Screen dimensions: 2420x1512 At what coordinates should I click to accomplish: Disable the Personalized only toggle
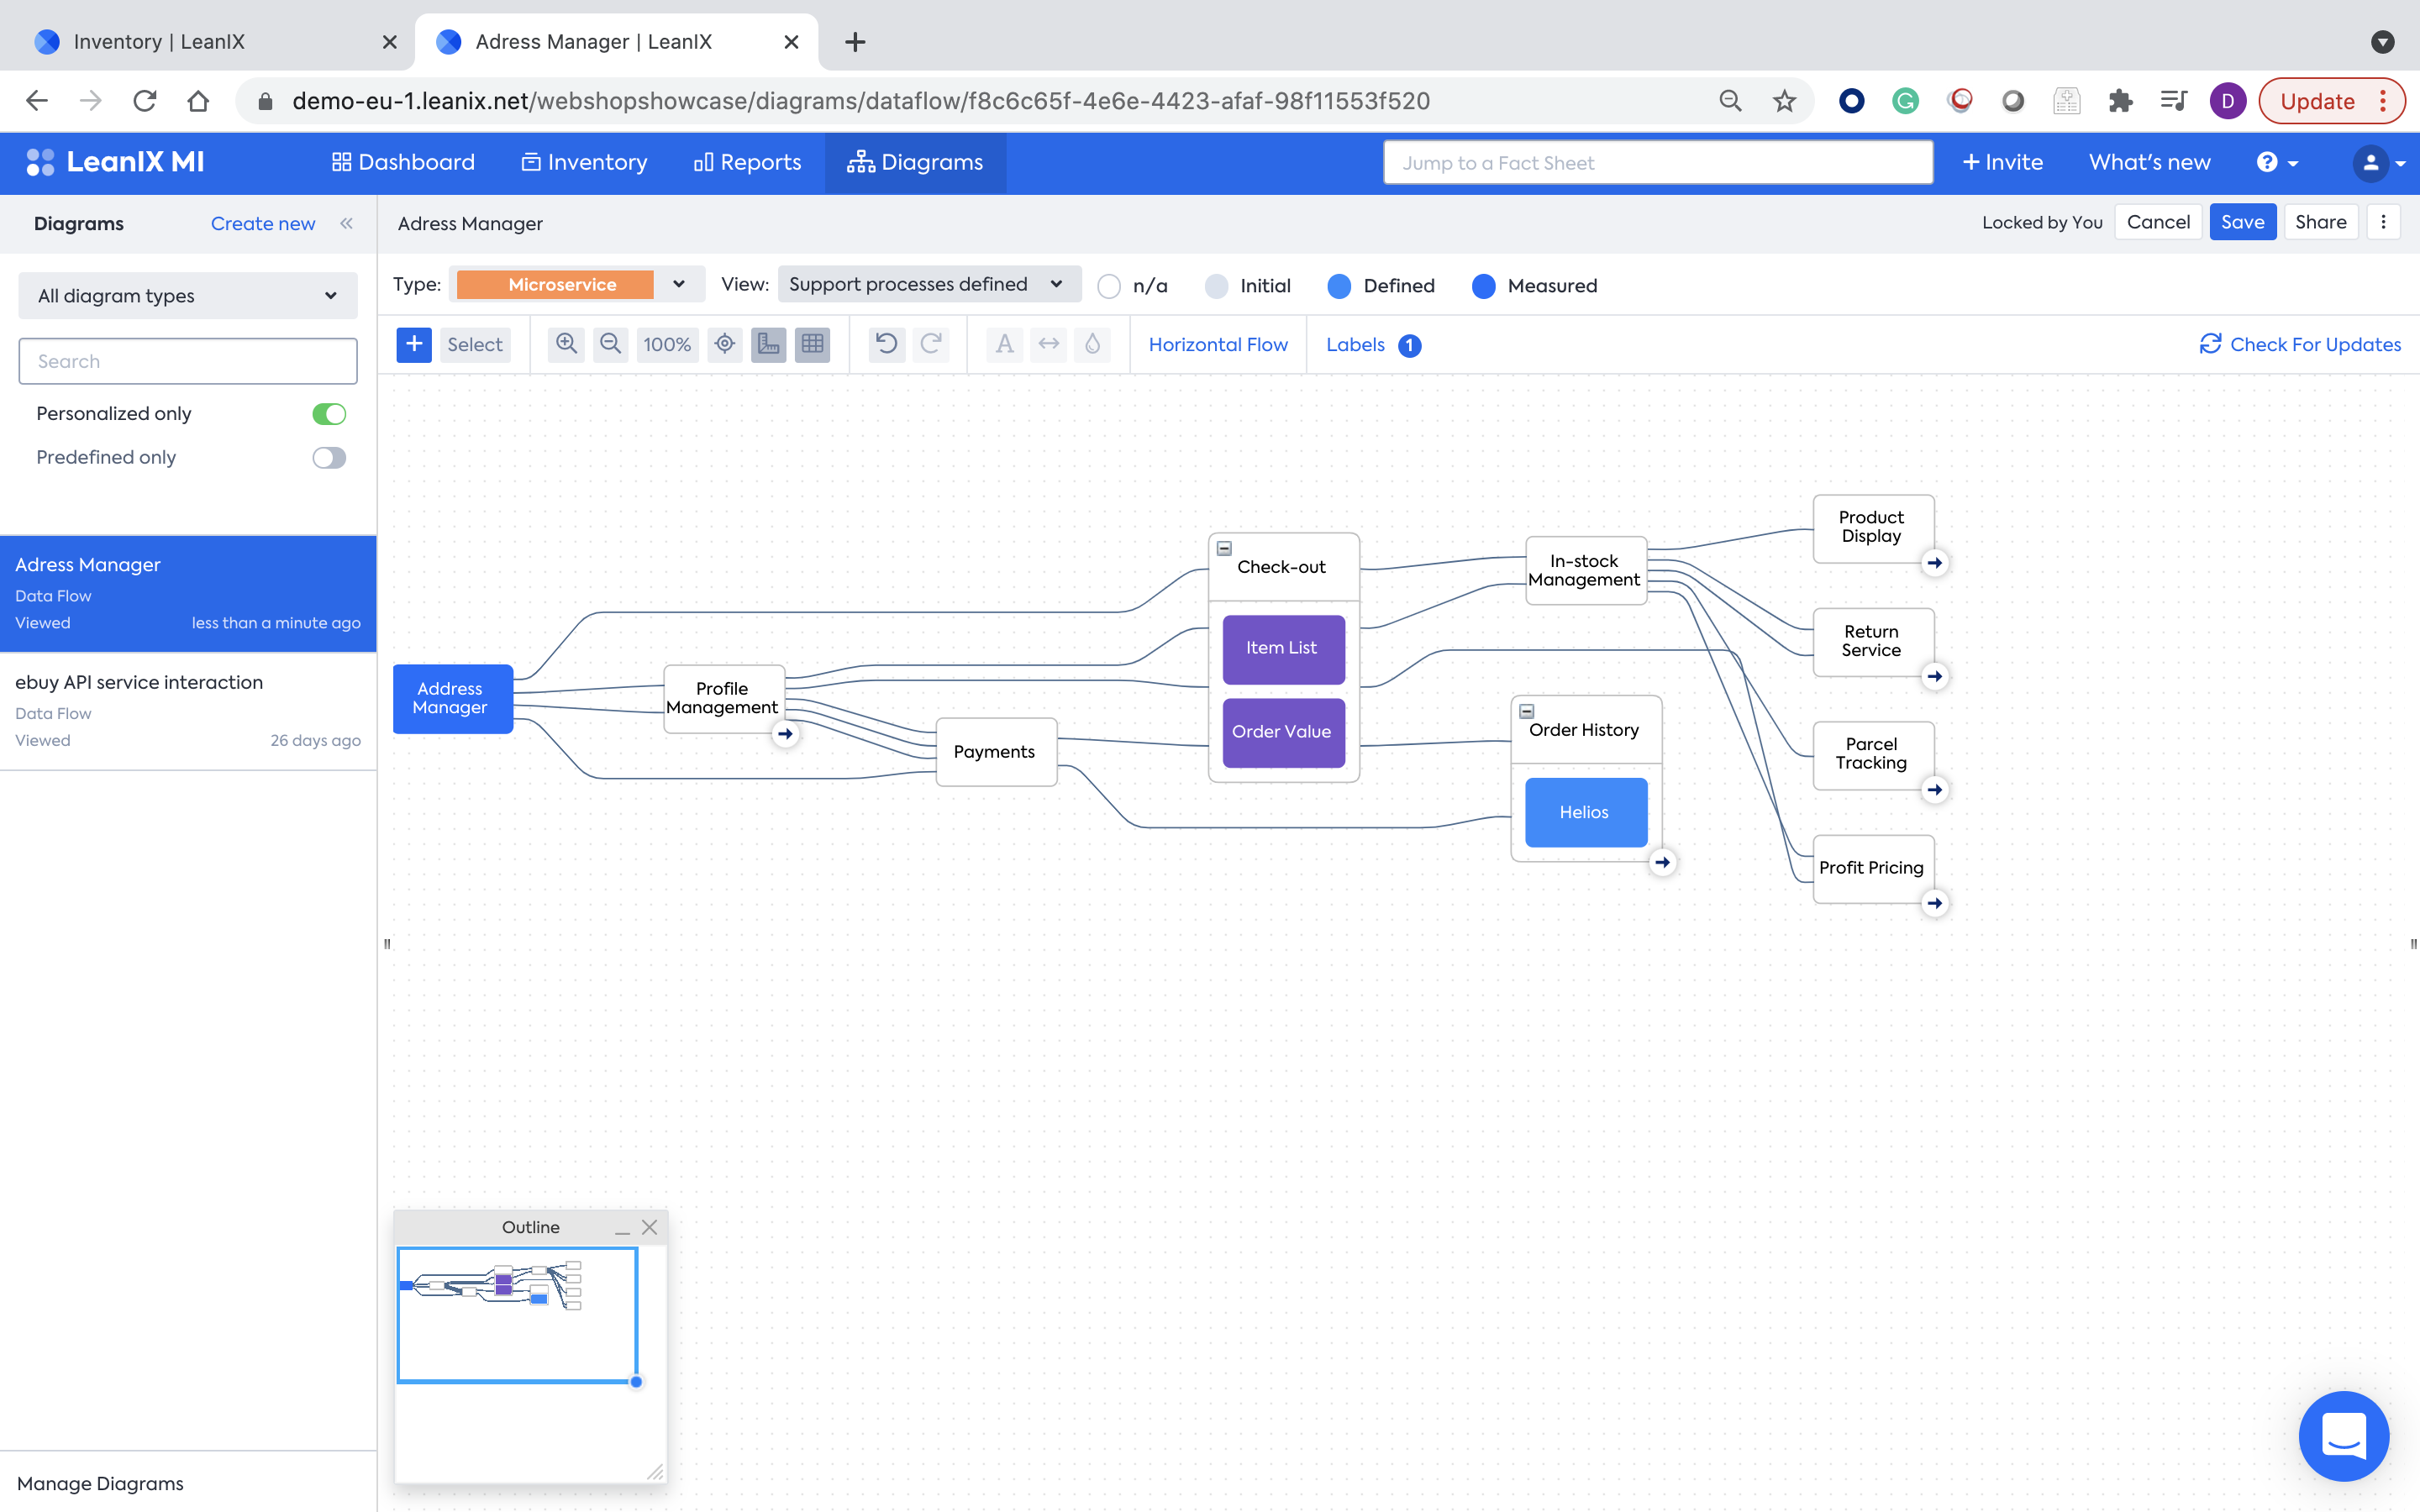[329, 414]
